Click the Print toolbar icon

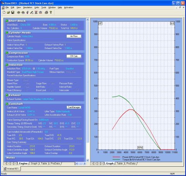(46, 12)
